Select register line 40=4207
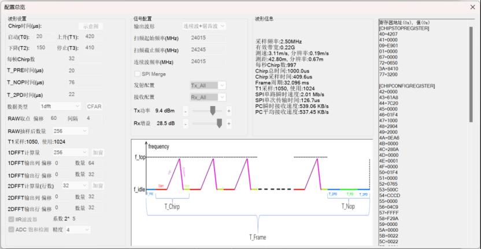Screen dimensions: 481x249 [388, 34]
